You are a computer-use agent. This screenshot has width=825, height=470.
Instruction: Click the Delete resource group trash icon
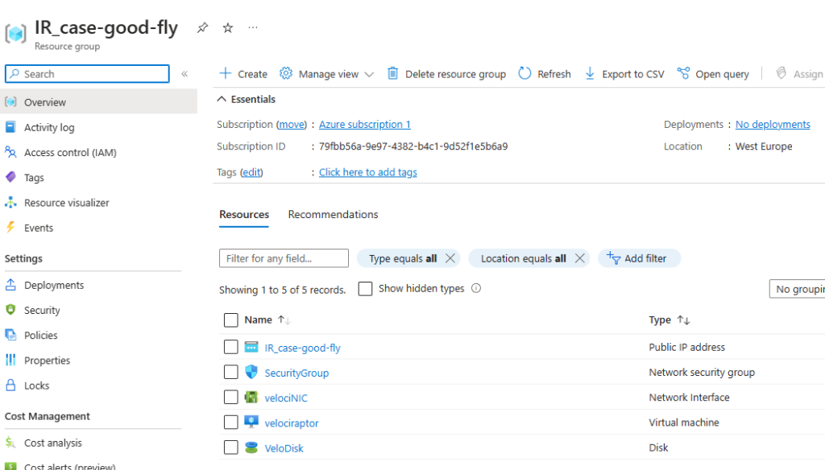(393, 73)
